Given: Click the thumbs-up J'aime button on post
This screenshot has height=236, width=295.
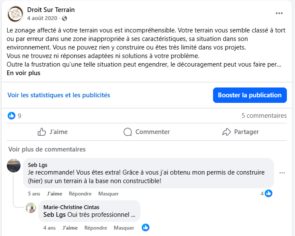Looking at the screenshot, I should tap(53, 132).
